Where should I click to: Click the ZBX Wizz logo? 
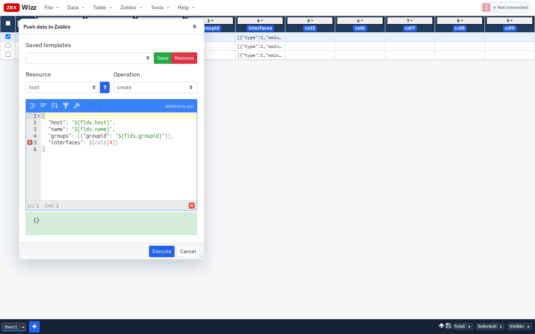(20, 7)
